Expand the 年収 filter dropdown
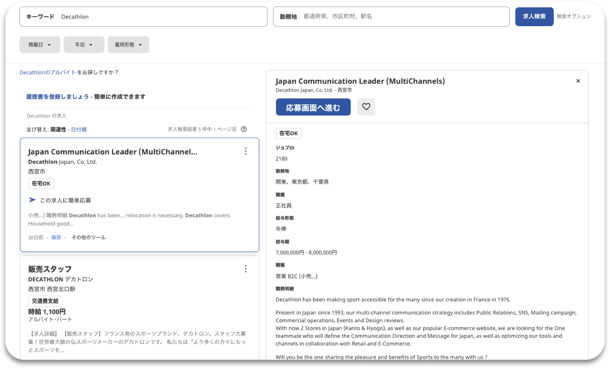 (x=84, y=45)
